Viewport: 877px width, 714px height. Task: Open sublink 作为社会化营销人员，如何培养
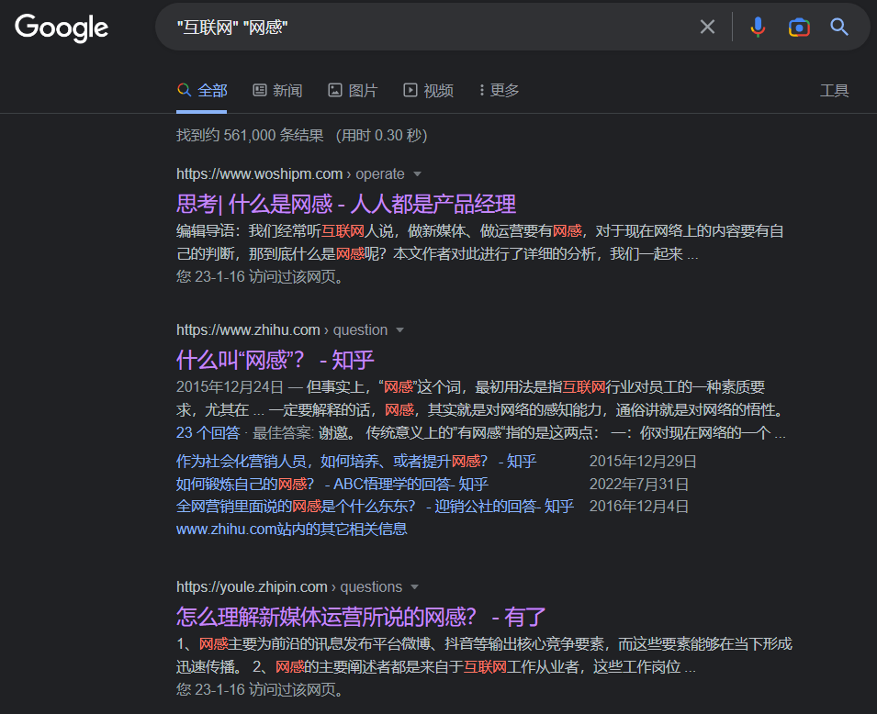(x=356, y=462)
